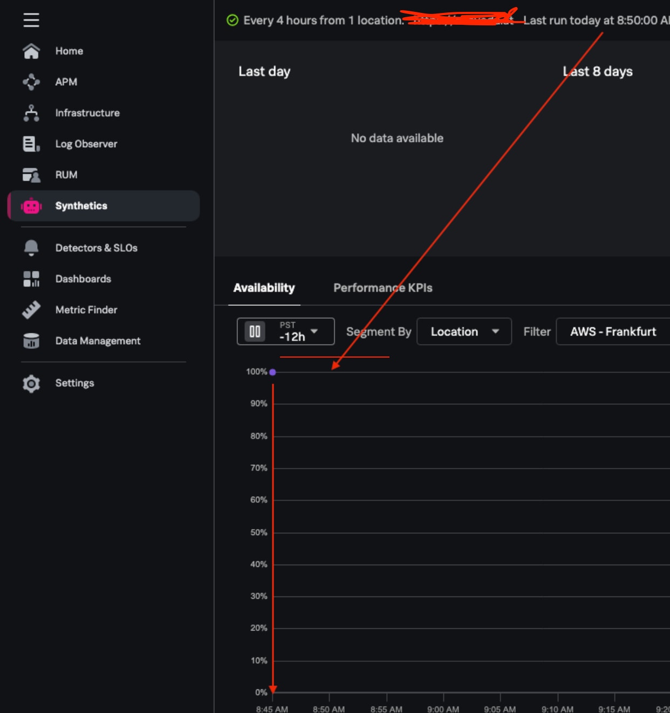Open Detectors & SLOs page

[97, 248]
